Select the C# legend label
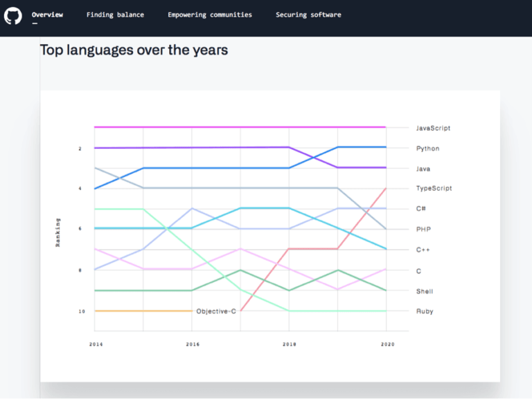 pyautogui.click(x=420, y=208)
